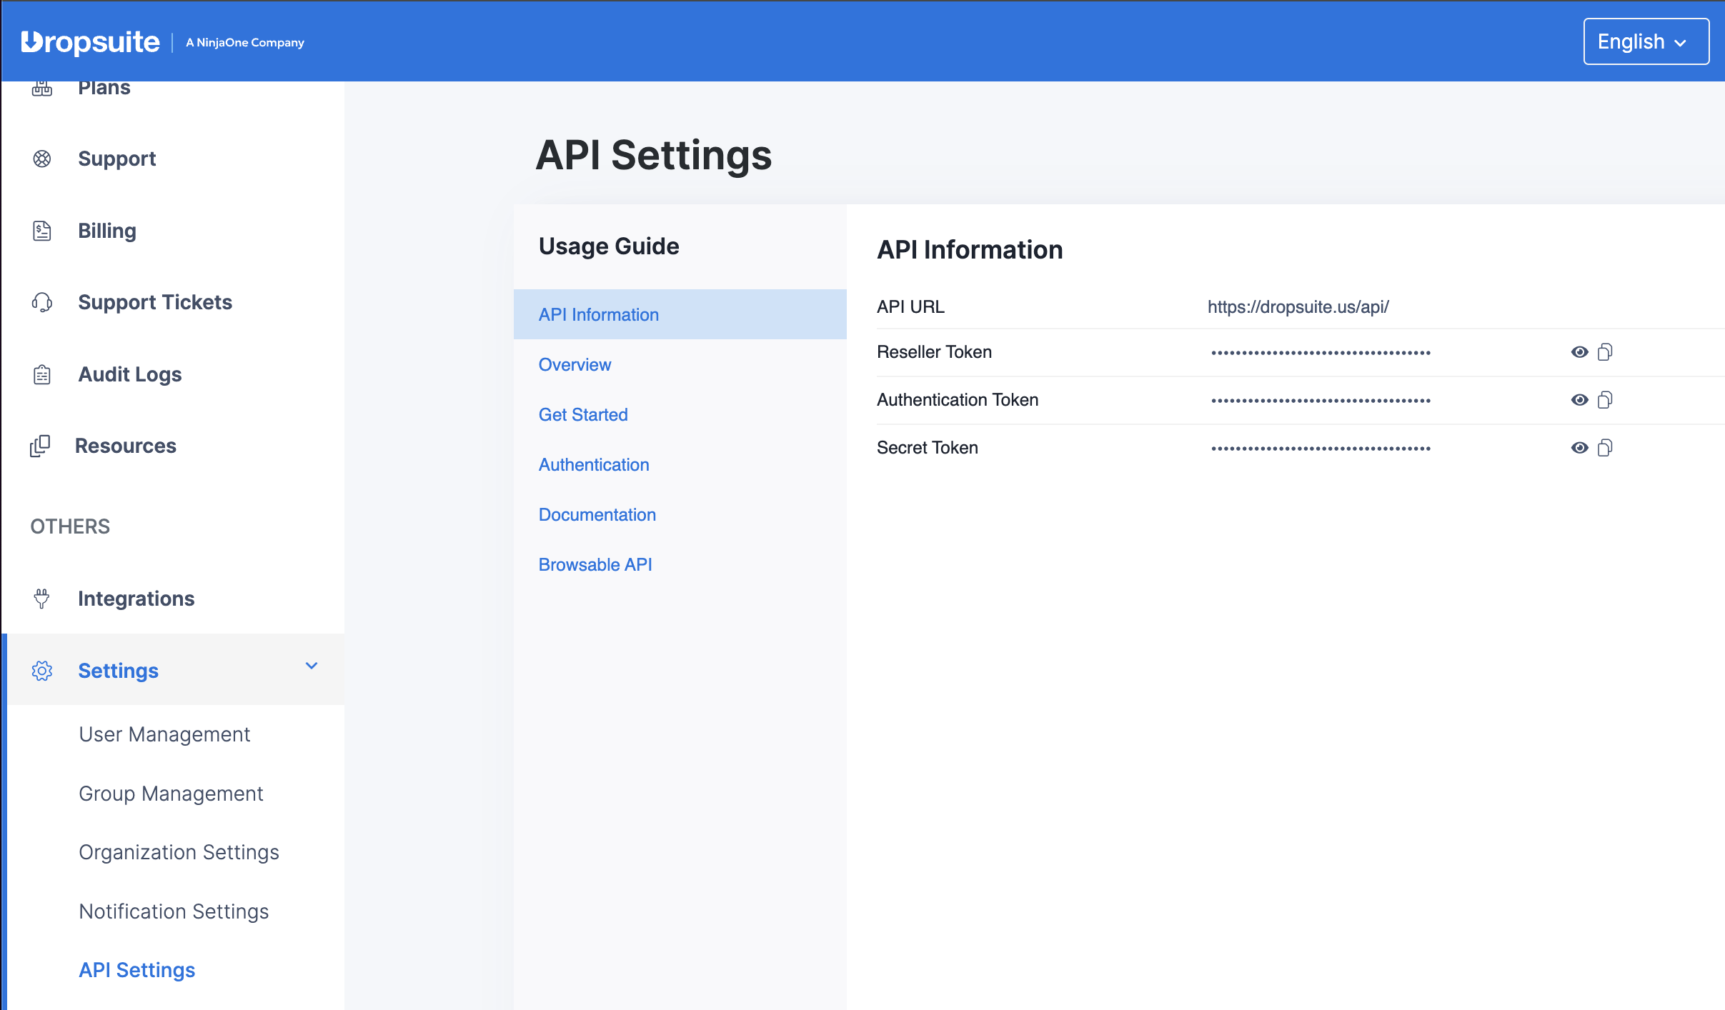1725x1010 pixels.
Task: Open the Documentation guide link
Action: 597,514
